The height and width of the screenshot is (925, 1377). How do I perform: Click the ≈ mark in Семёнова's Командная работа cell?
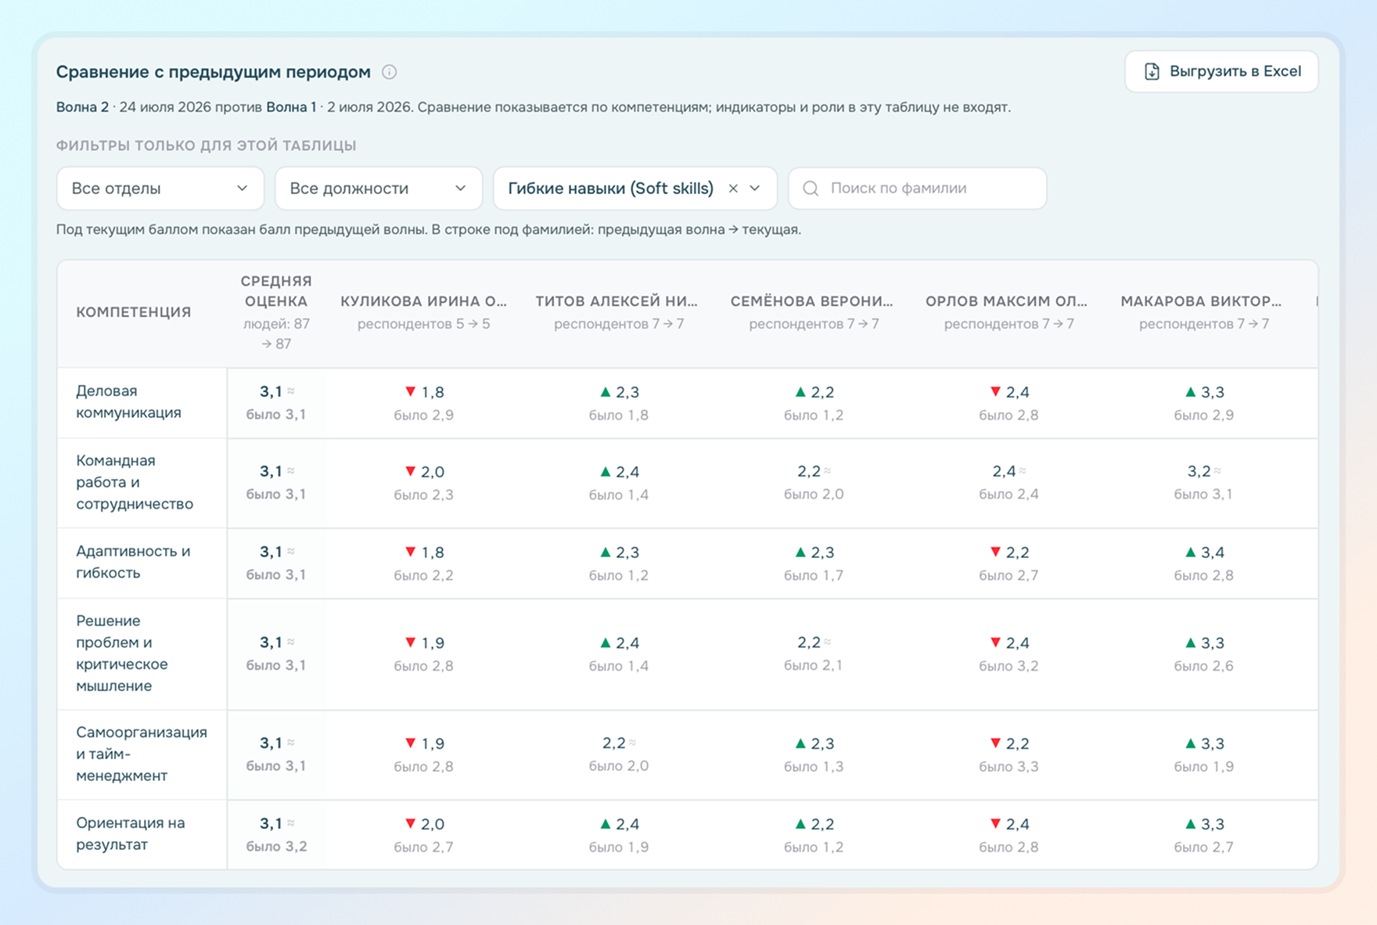tap(828, 470)
